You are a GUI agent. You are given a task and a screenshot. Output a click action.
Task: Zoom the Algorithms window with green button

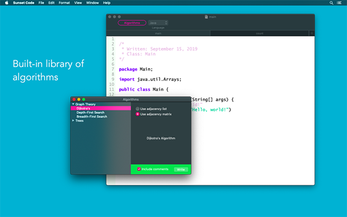[x=84, y=100]
